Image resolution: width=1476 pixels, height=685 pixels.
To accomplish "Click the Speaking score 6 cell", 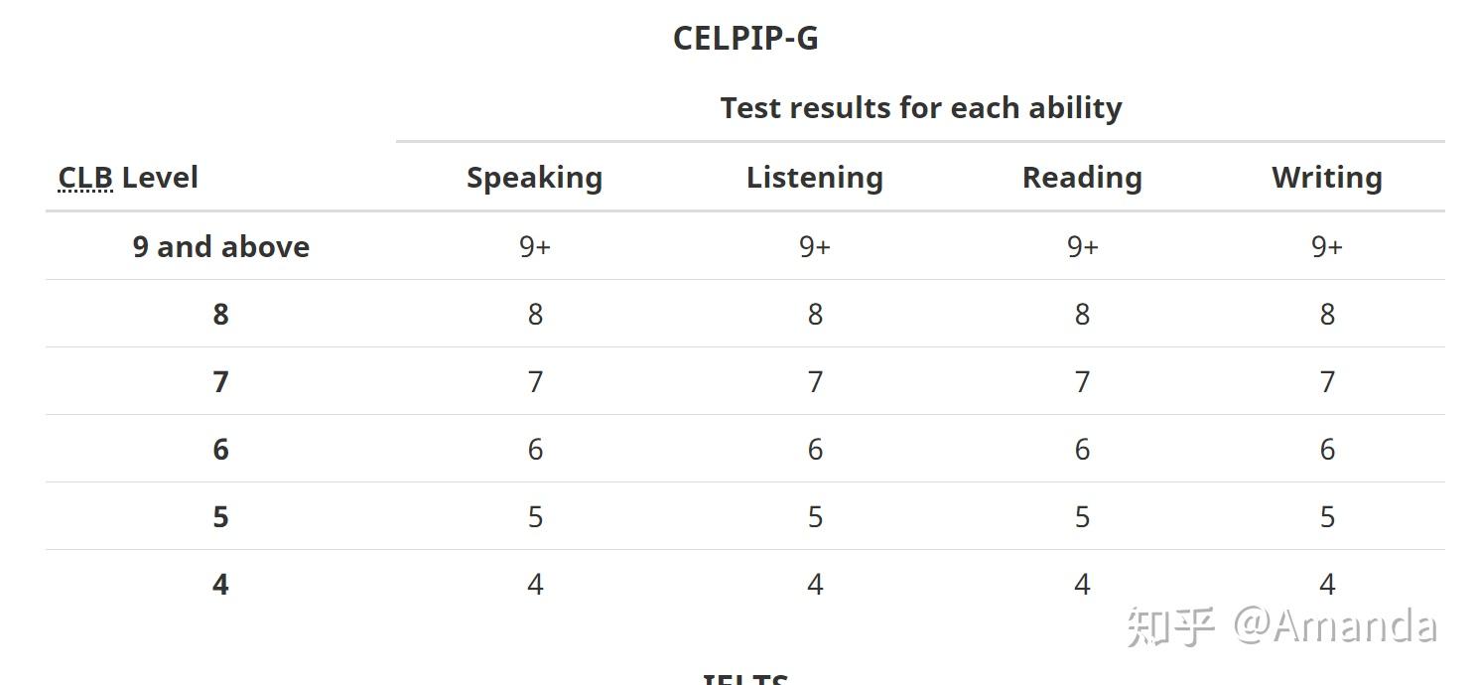I will [535, 450].
